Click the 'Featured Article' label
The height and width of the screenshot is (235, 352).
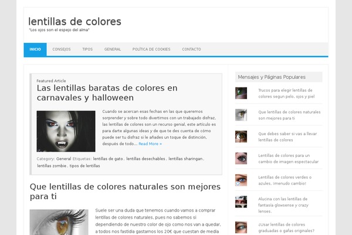tap(51, 80)
